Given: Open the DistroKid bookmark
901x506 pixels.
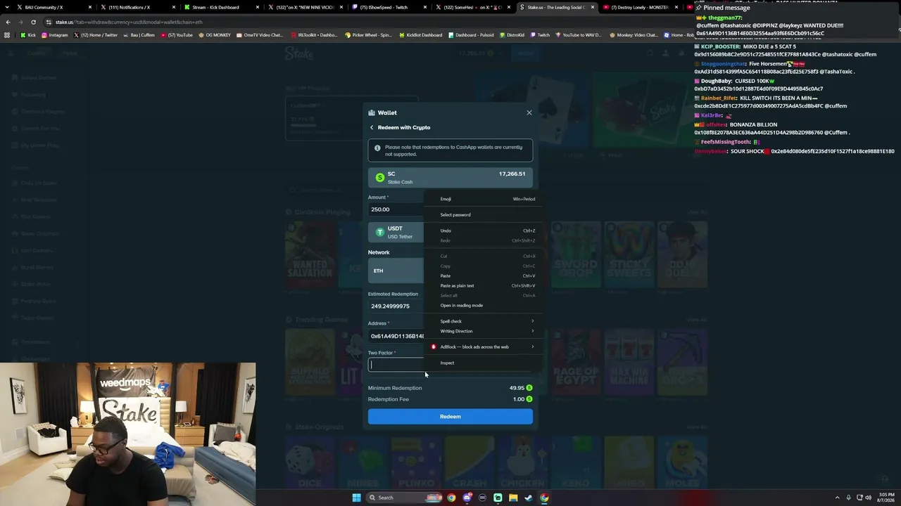Looking at the screenshot, I should [x=513, y=35].
